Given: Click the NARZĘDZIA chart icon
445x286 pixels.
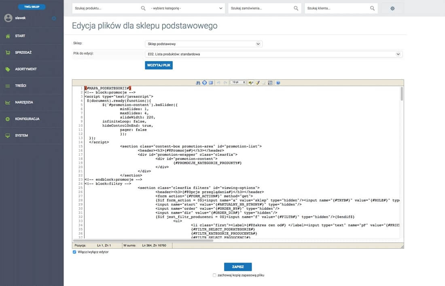Looking at the screenshot, I should pyautogui.click(x=8, y=102).
